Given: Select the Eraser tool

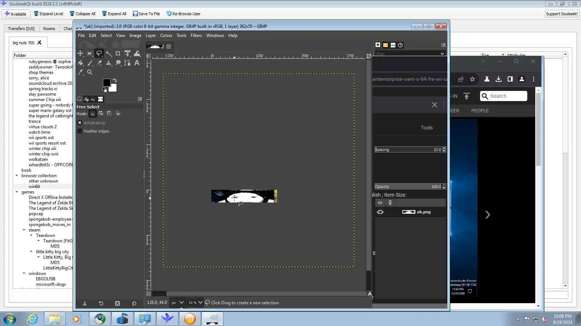Looking at the screenshot, I should tap(99, 63).
